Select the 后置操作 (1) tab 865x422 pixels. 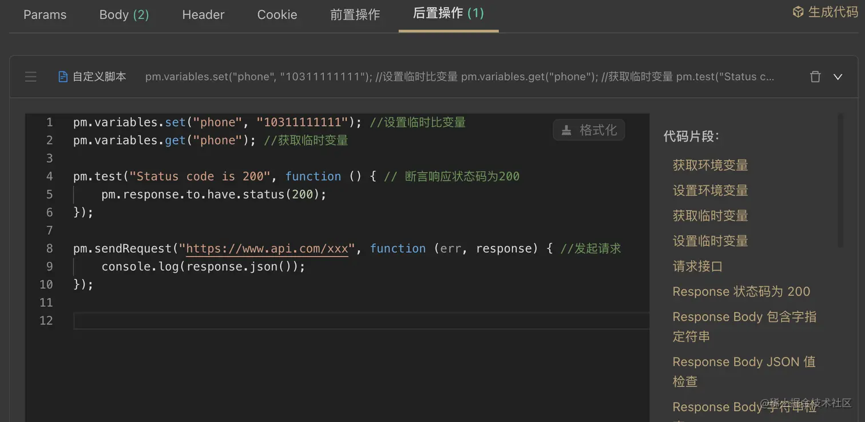449,13
